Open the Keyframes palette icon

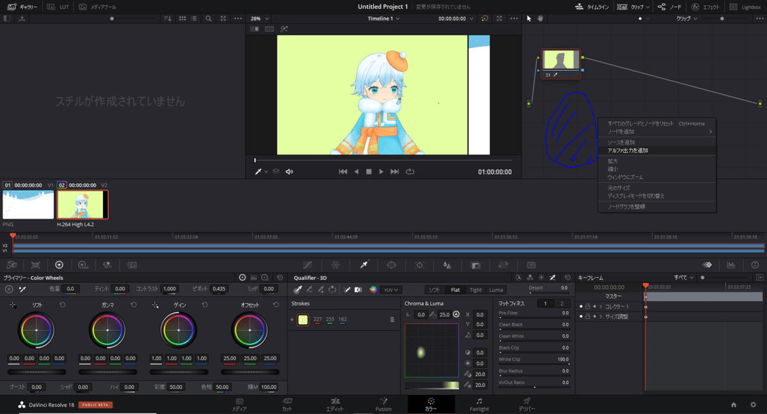tap(707, 264)
